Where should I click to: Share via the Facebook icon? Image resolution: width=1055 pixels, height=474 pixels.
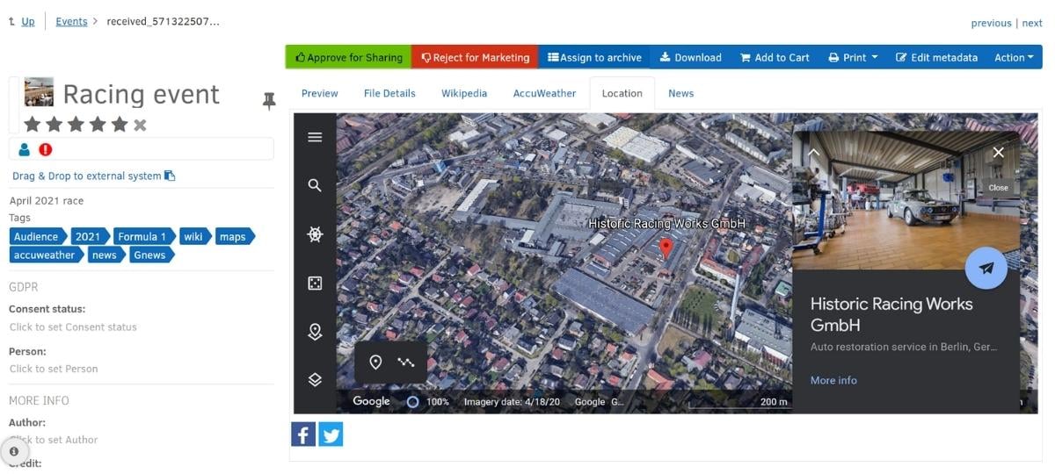click(x=303, y=434)
